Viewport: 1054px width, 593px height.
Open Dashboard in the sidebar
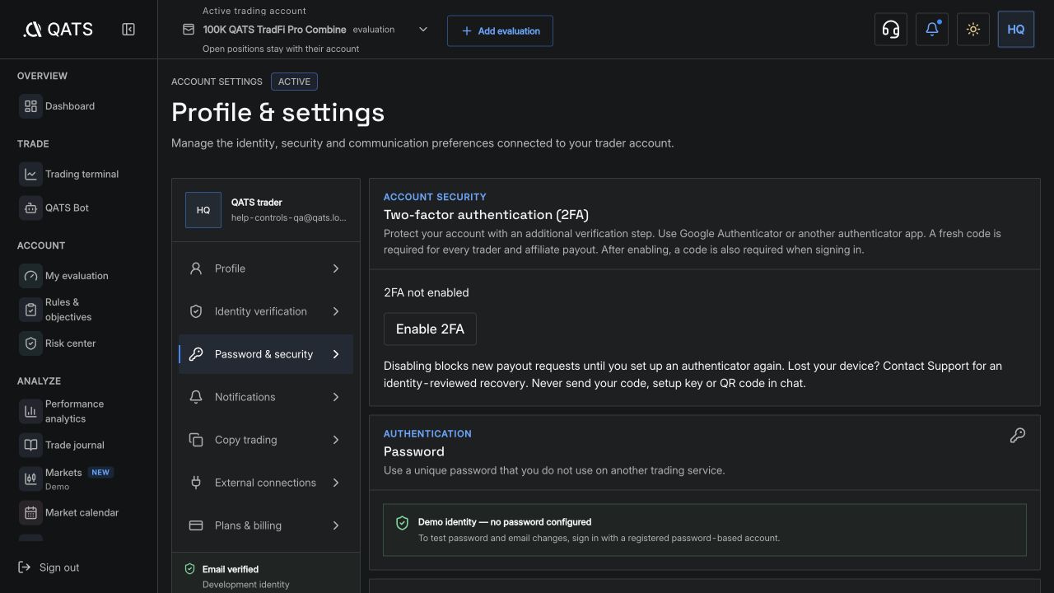(78, 106)
